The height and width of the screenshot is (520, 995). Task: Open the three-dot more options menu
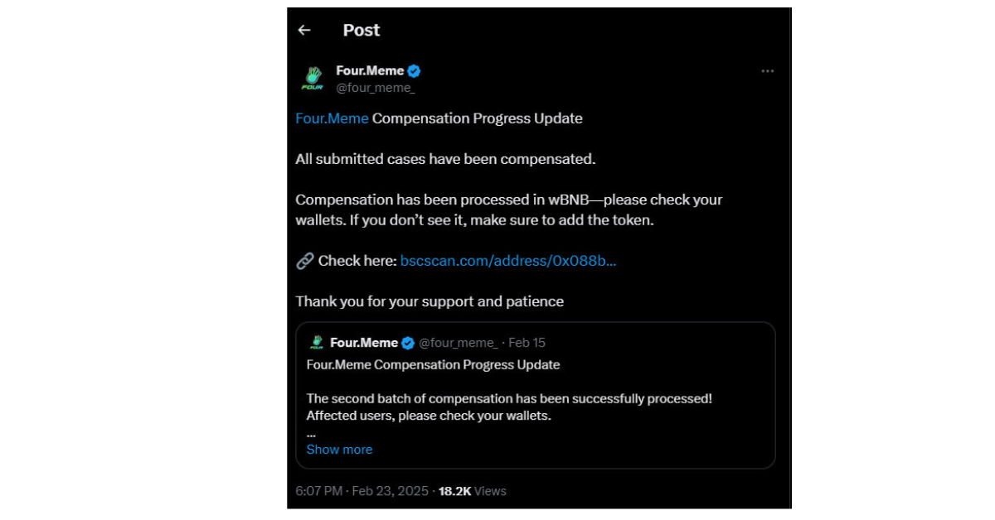pyautogui.click(x=767, y=71)
